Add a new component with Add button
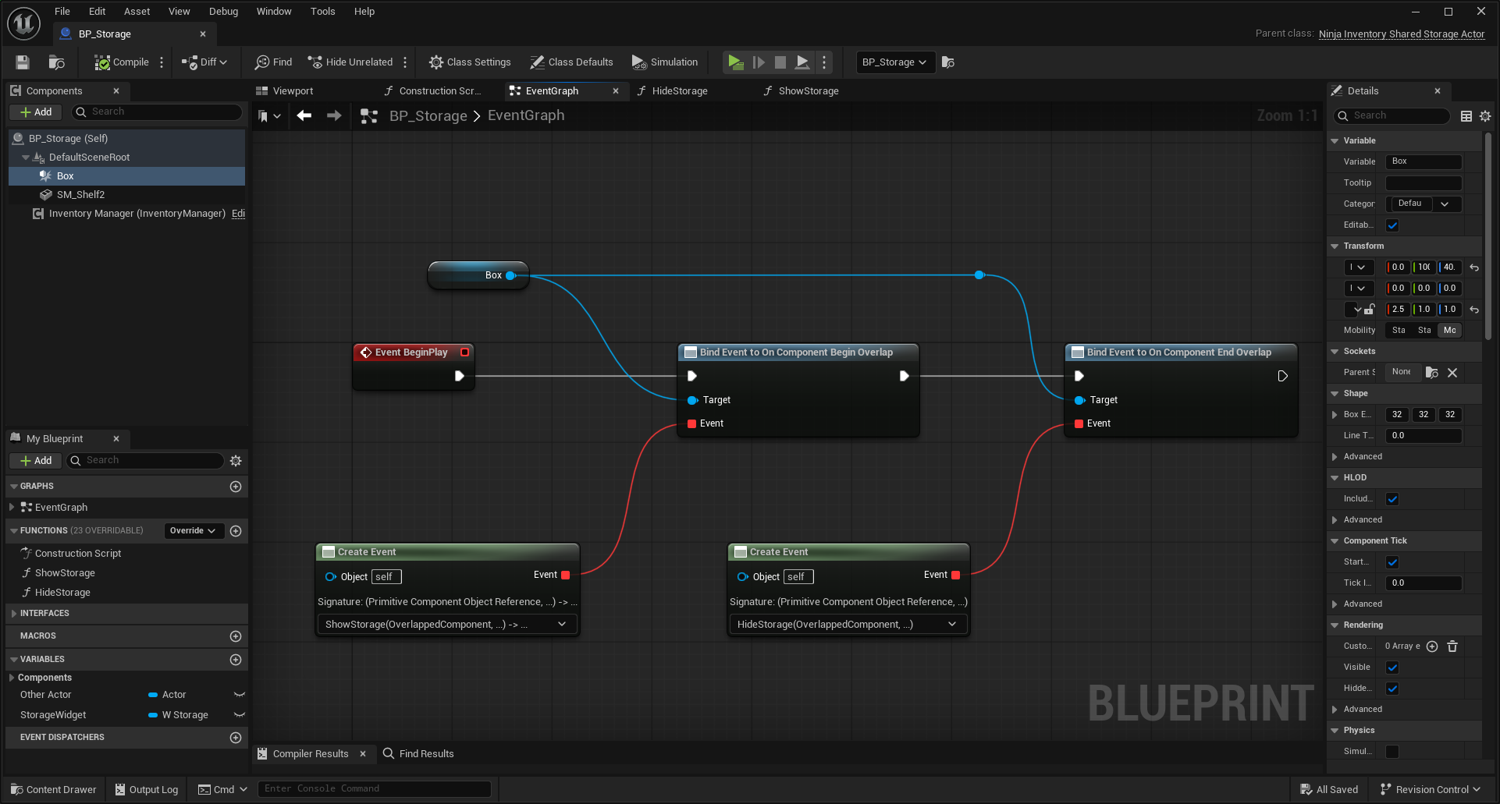Image resolution: width=1500 pixels, height=804 pixels. click(x=35, y=112)
